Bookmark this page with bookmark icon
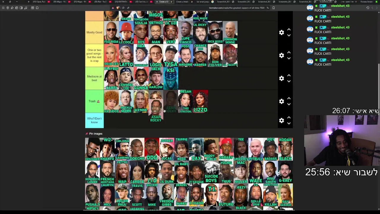Image resolution: width=380 pixels, height=214 pixels. pos(273,8)
